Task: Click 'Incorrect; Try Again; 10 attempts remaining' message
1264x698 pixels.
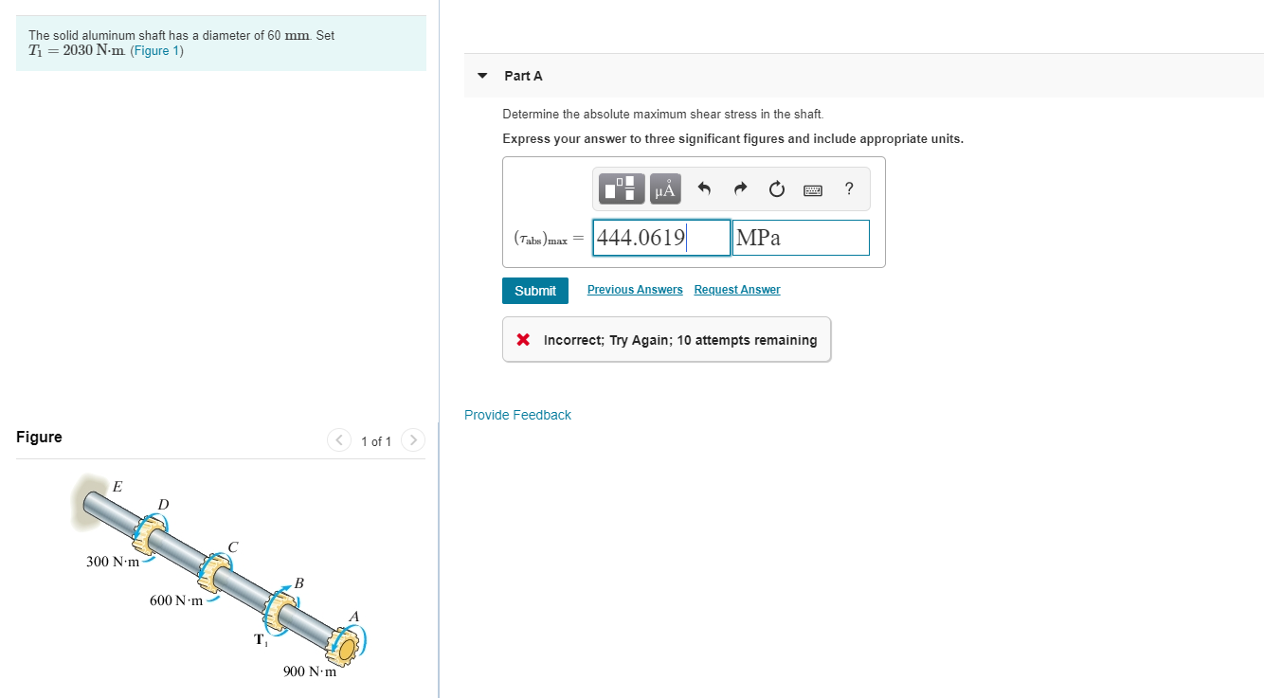Action: click(667, 340)
